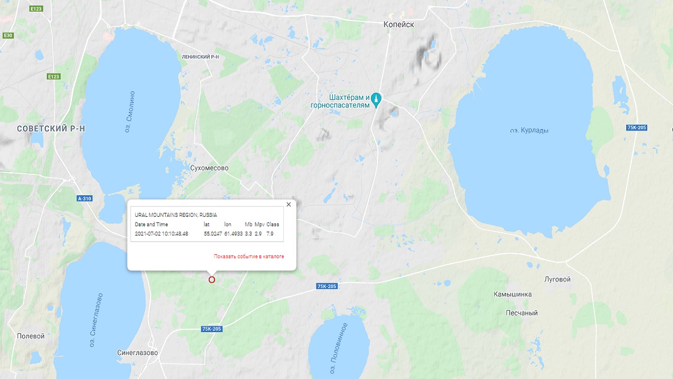This screenshot has height=379, width=673.
Task: Click the lower E123 route shield
Action: (54, 77)
